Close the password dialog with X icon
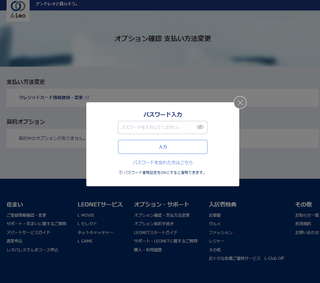320x283 pixels. click(x=240, y=103)
